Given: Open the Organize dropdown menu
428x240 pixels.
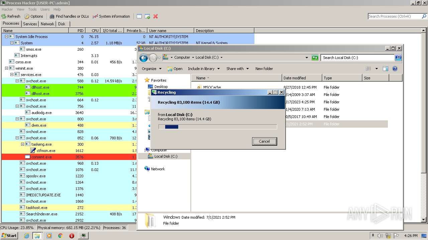Looking at the screenshot, I should pos(152,69).
